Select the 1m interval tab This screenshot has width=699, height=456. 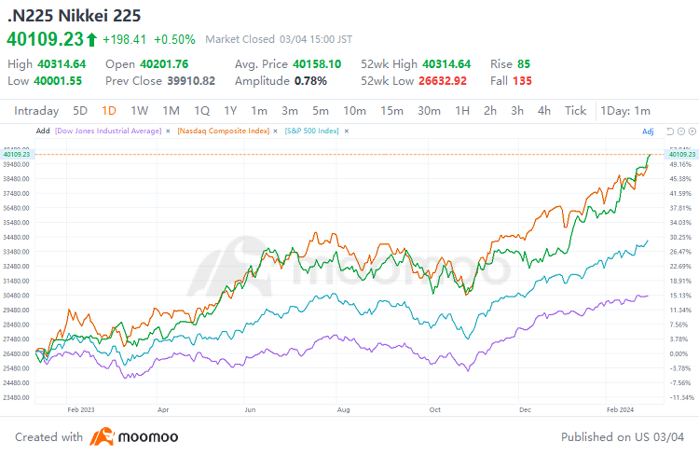pos(259,111)
